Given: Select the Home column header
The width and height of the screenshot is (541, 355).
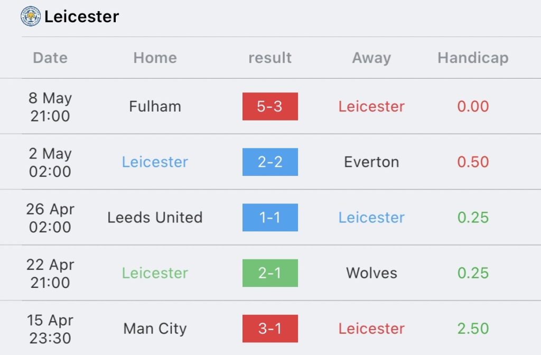Looking at the screenshot, I should tap(155, 58).
